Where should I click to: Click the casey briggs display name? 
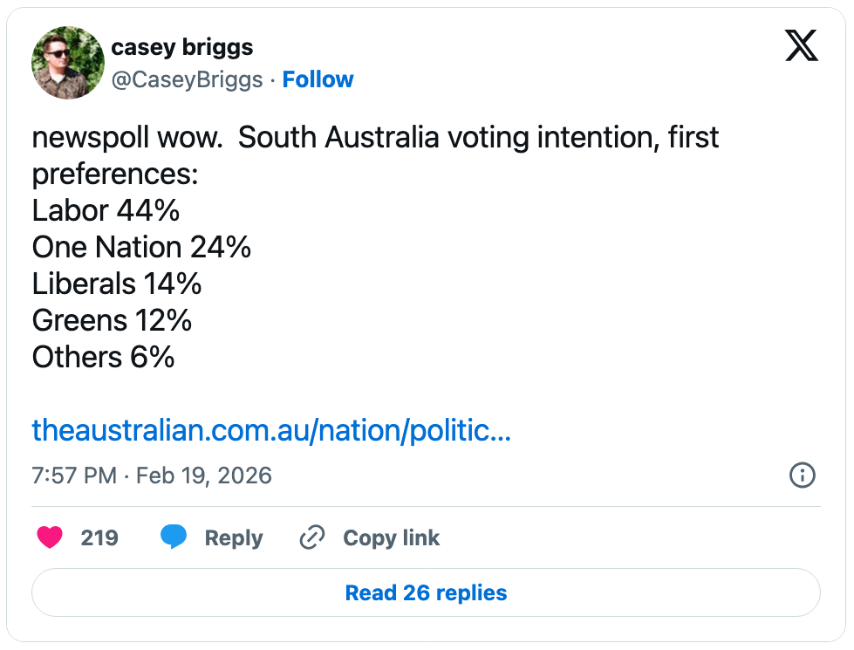[x=182, y=47]
